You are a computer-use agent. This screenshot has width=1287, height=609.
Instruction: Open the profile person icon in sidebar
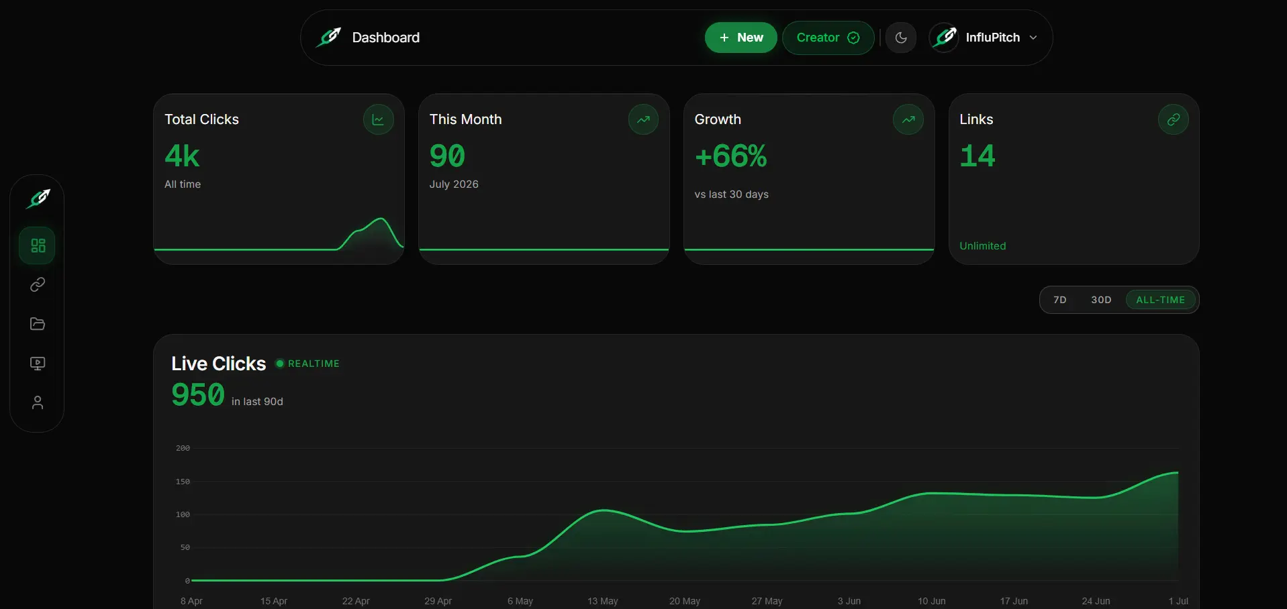(x=38, y=402)
